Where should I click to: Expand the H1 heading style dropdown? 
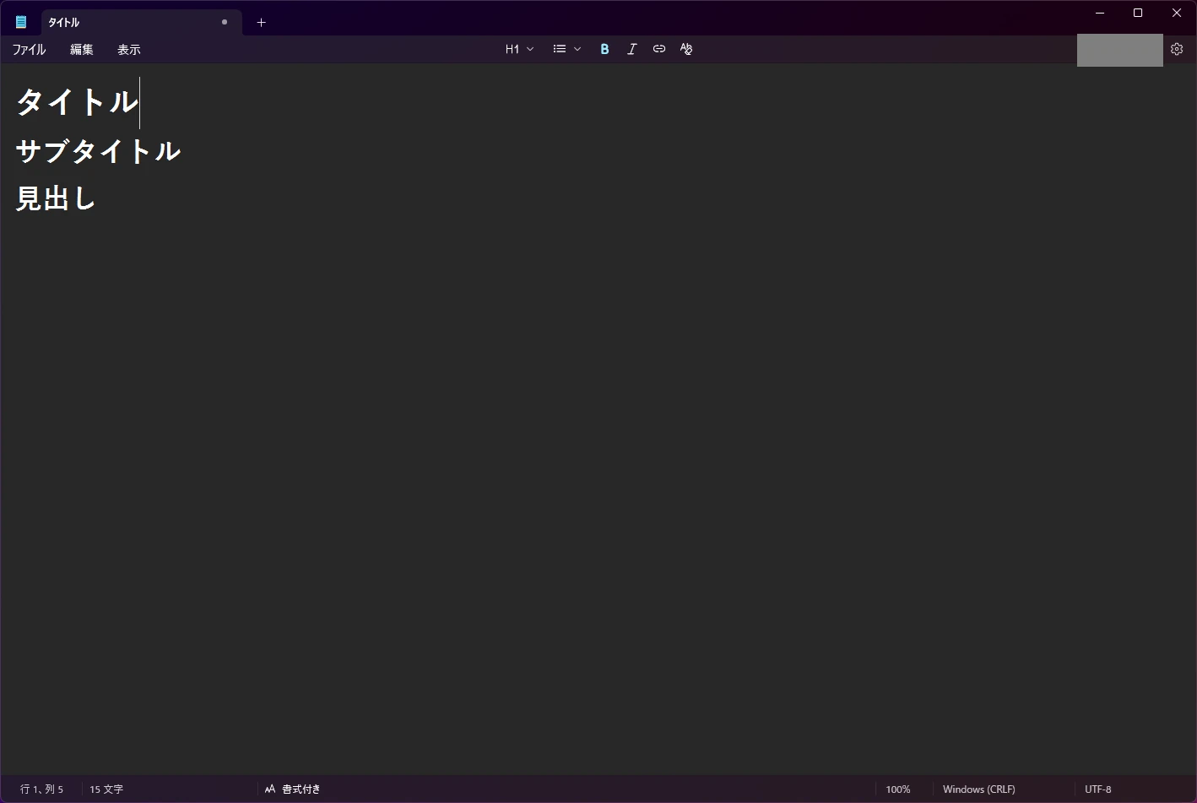pyautogui.click(x=519, y=49)
